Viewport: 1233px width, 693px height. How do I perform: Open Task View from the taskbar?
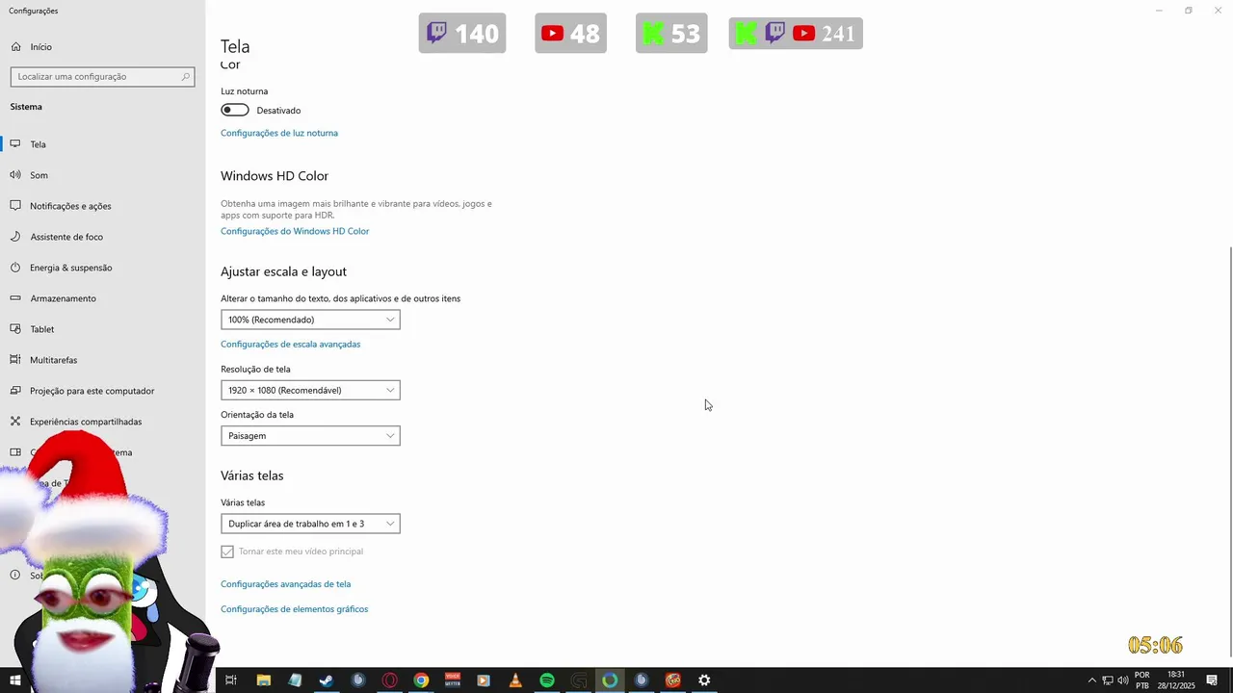point(231,680)
